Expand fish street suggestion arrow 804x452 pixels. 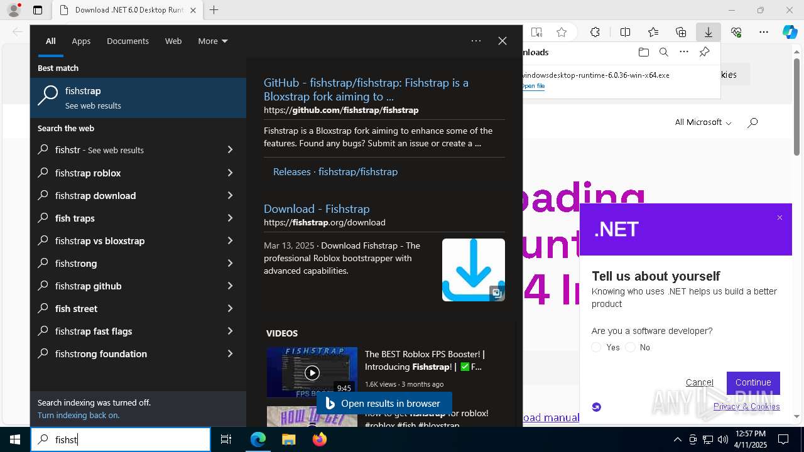[x=230, y=308]
